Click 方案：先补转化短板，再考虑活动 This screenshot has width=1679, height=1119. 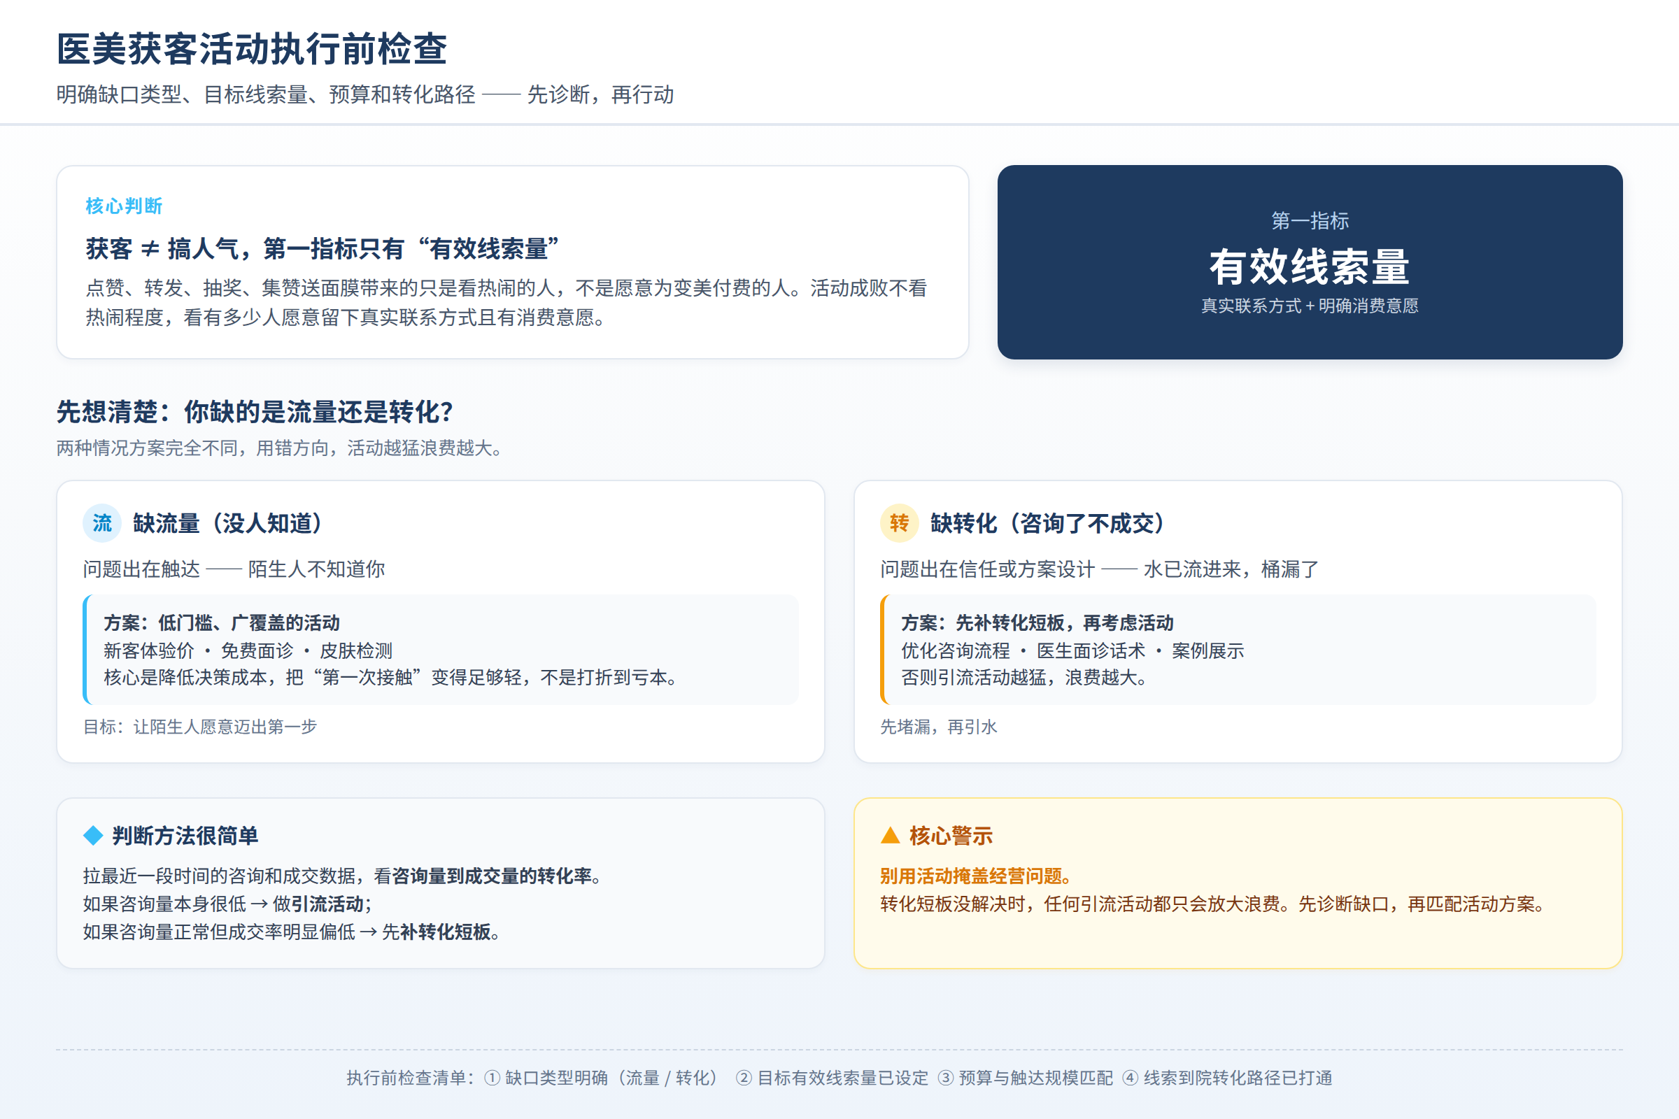pos(1037,623)
